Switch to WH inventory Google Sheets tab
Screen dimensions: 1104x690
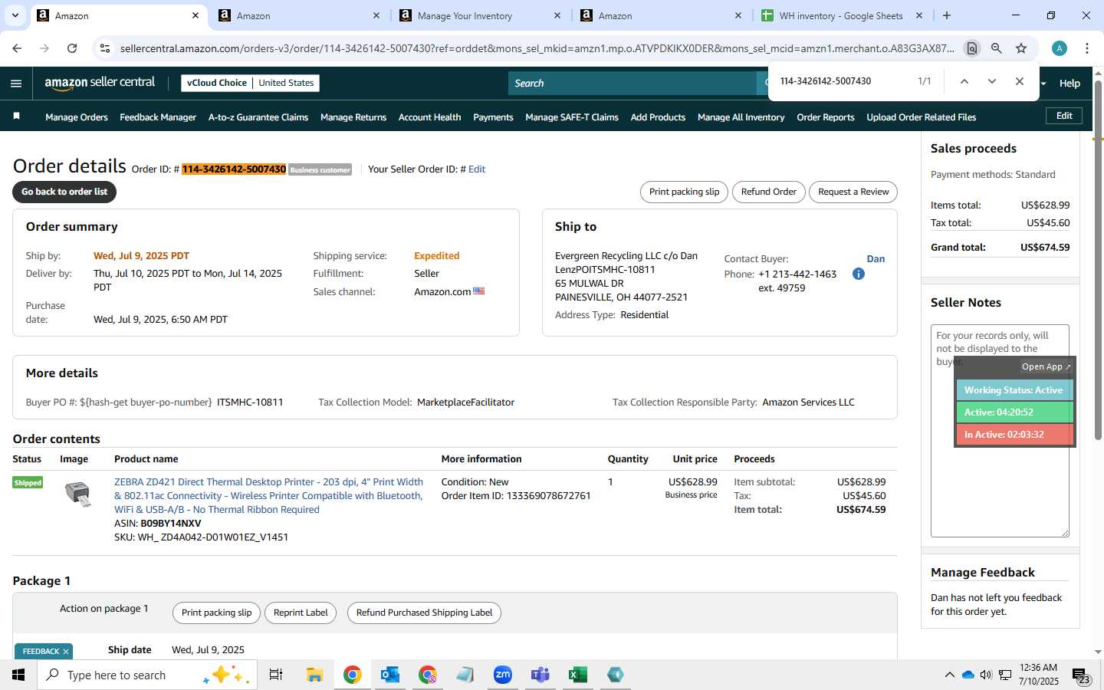(839, 15)
